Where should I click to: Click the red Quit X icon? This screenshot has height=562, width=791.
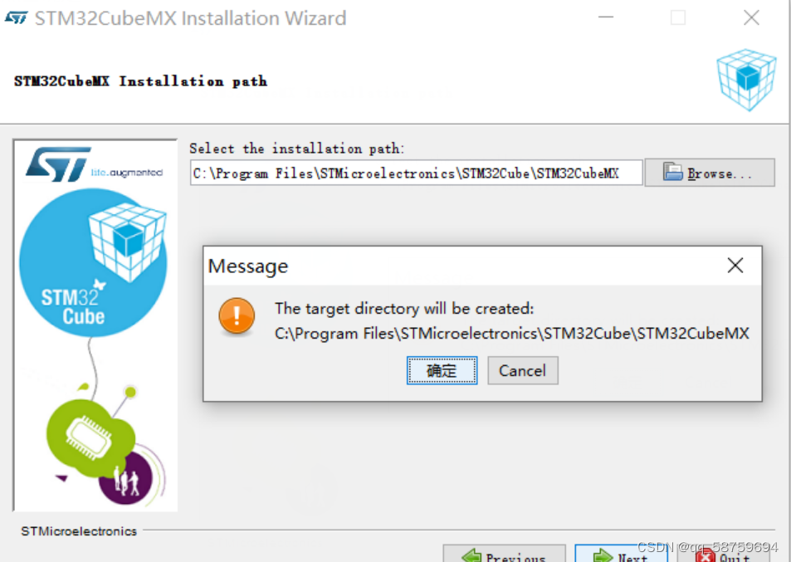[x=706, y=556]
